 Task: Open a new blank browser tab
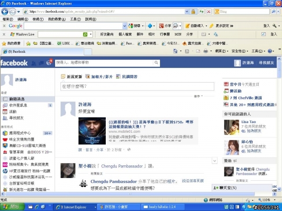click(x=88, y=52)
